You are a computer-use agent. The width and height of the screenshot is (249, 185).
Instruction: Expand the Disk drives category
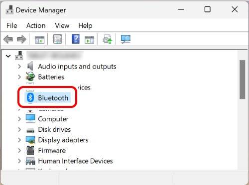point(19,129)
